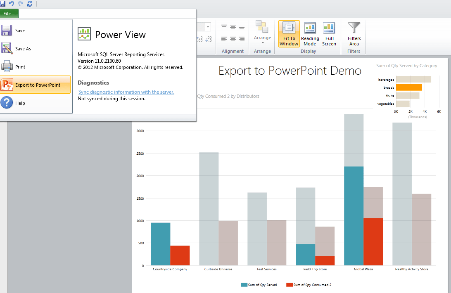Screen dimensions: 451x293
Task: Click the decrease decimal places icon
Action: [199, 38]
